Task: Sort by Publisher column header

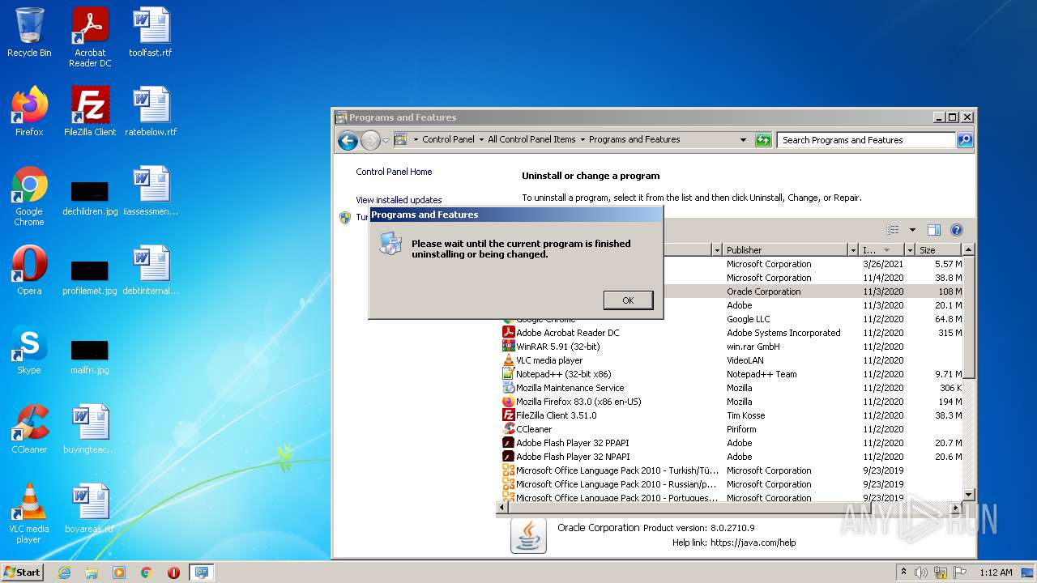Action: pos(784,250)
